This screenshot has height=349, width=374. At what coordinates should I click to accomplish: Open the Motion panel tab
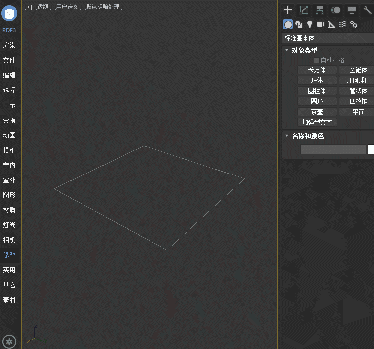click(x=336, y=10)
